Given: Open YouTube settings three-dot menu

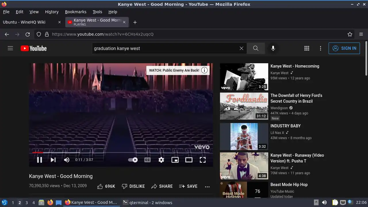Looking at the screenshot, I should (x=321, y=48).
